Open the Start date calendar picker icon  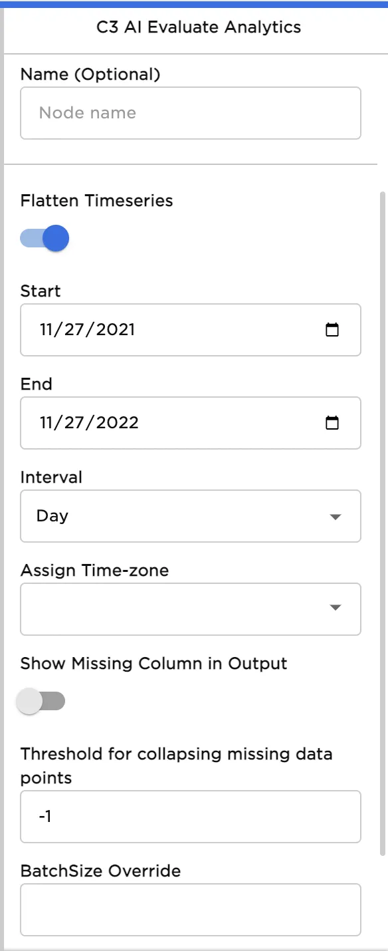tap(332, 330)
